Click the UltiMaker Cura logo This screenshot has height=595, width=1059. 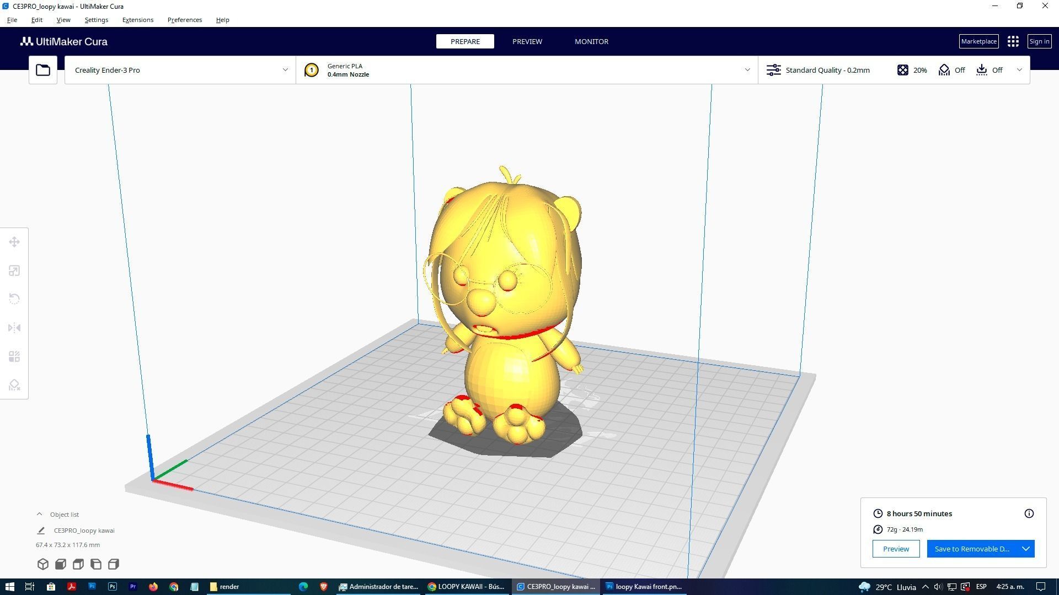coord(64,41)
